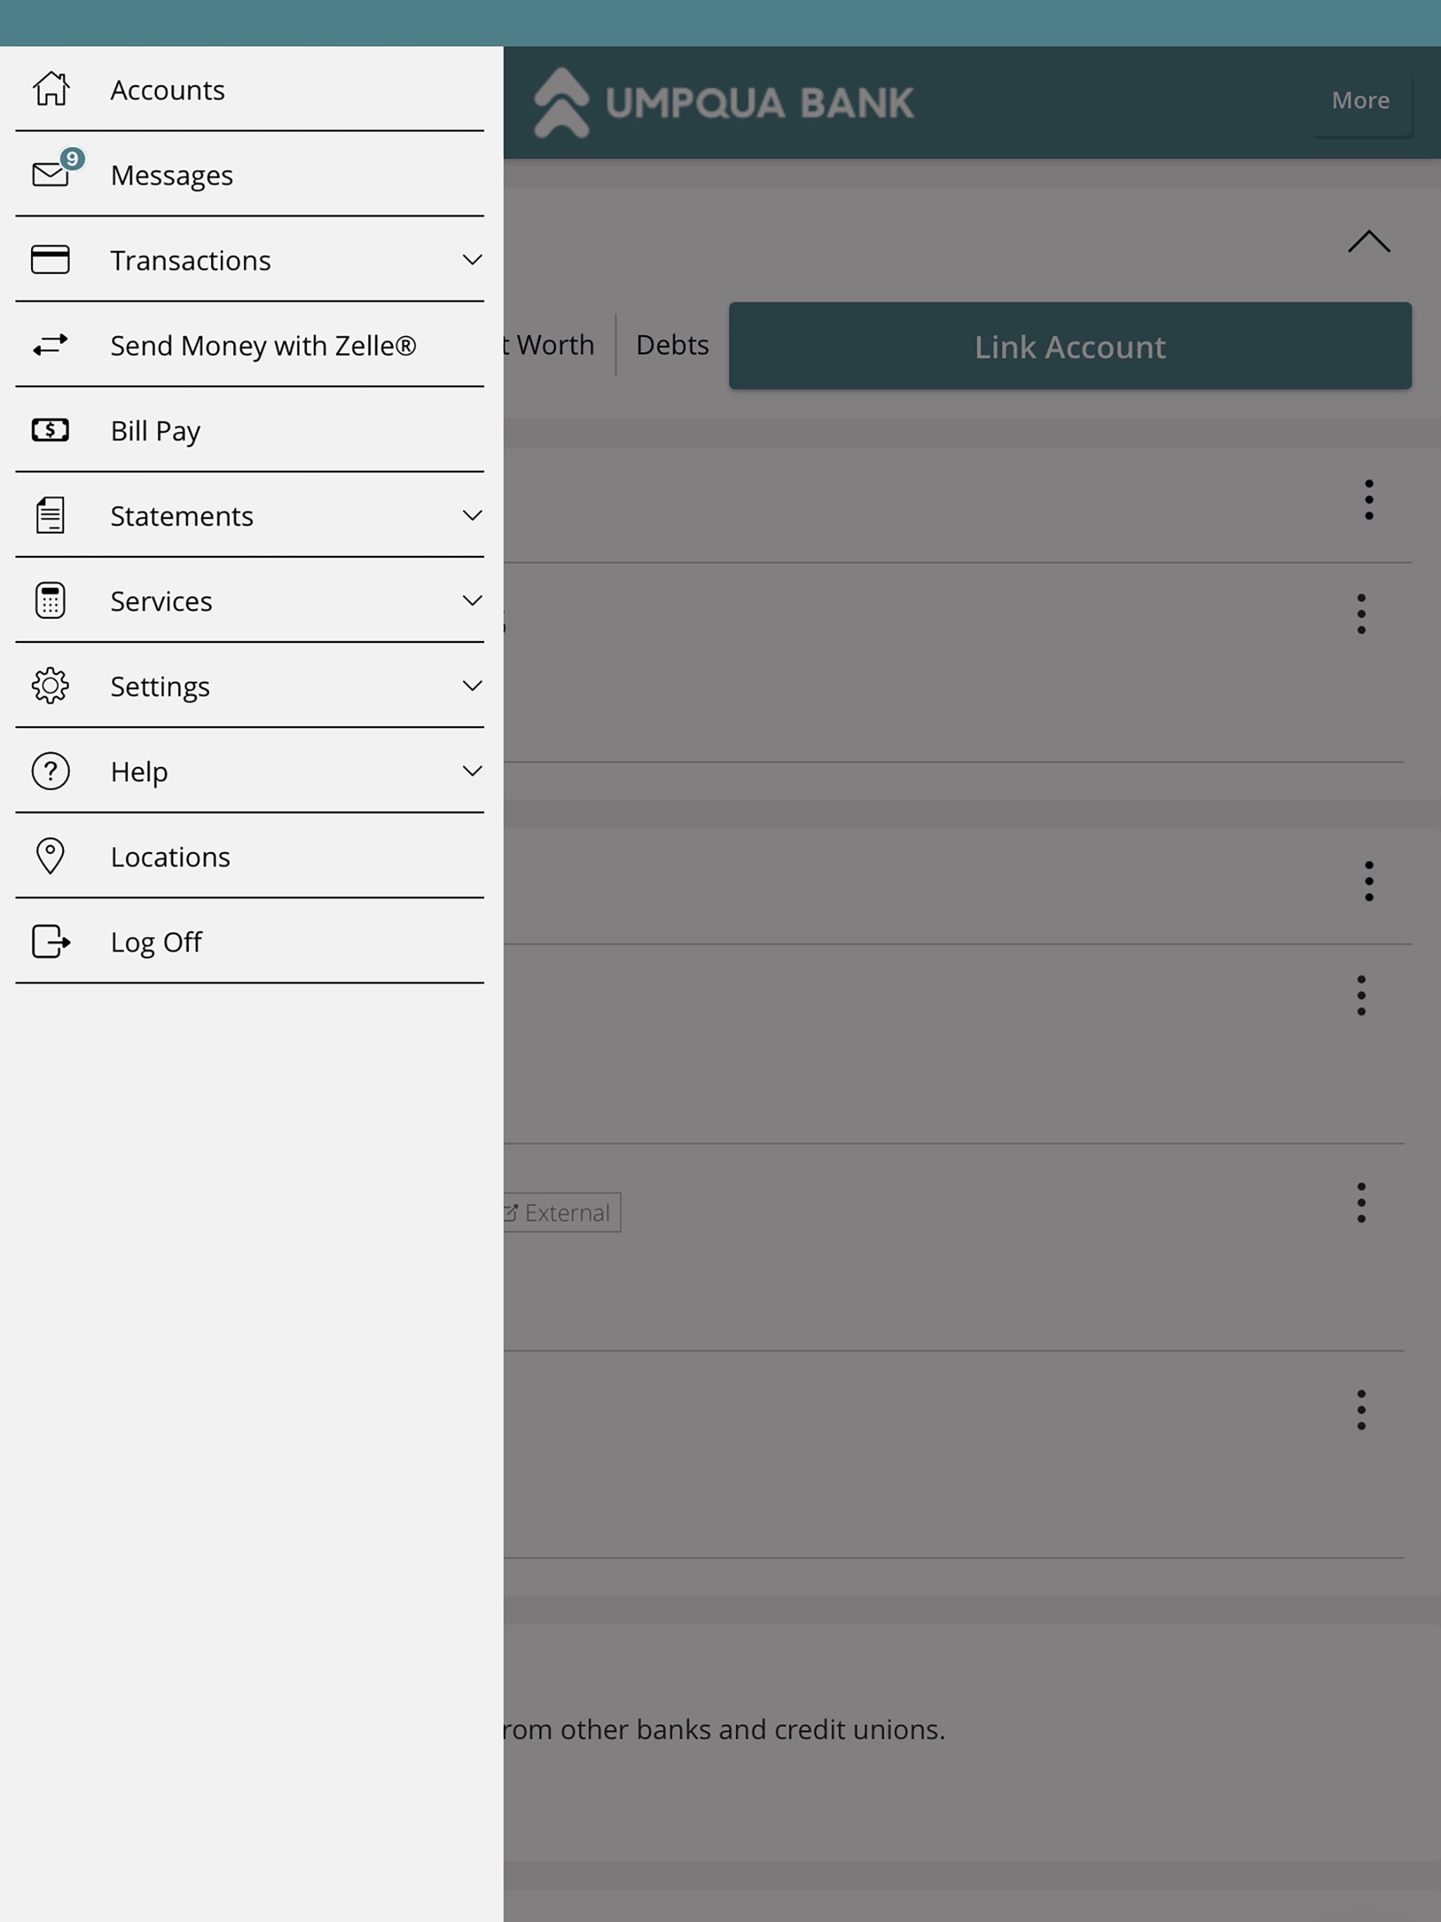Viewport: 1441px width, 1922px height.
Task: Click the Transactions card icon
Action: coord(51,260)
